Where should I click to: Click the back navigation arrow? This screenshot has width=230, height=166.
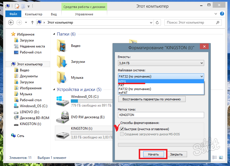point(11,22)
